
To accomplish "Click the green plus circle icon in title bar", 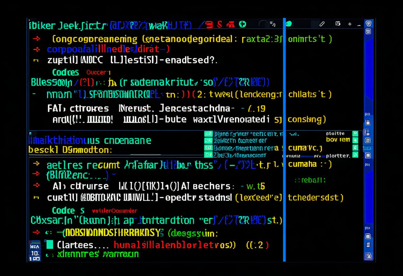I will [x=243, y=24].
